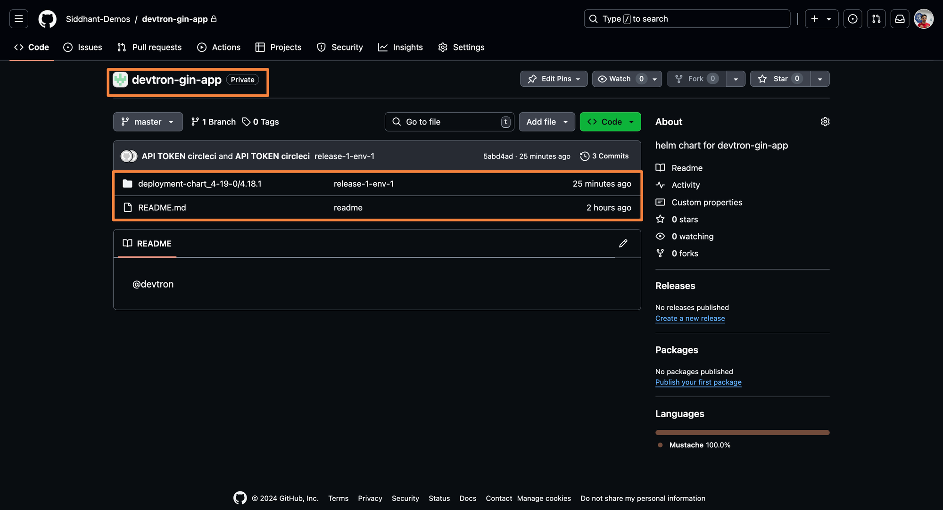Switch to the Projects tab
The width and height of the screenshot is (943, 510).
coord(278,47)
